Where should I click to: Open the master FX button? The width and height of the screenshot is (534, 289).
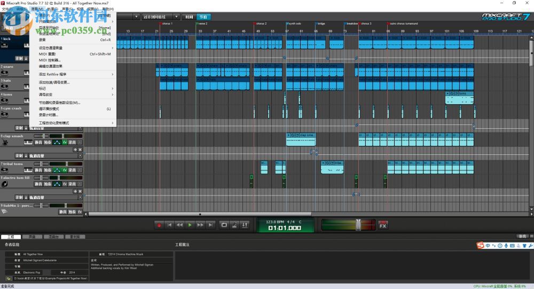pyautogui.click(x=383, y=225)
